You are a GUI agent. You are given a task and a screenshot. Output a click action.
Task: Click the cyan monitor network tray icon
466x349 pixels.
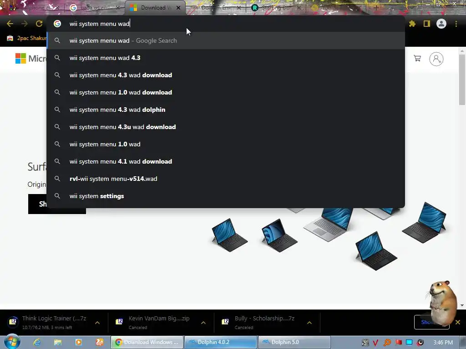409,343
